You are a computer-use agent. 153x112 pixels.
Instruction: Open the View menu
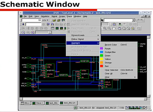click(37, 16)
